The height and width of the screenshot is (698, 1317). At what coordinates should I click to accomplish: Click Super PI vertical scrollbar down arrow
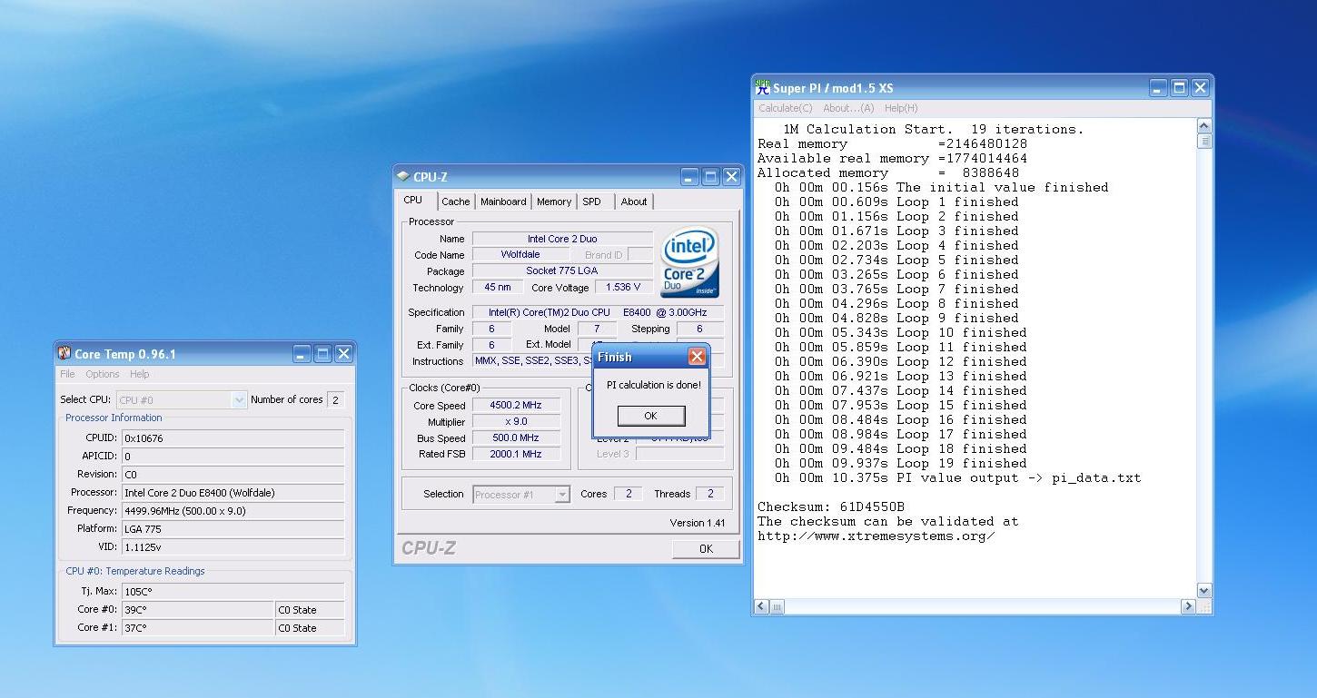tap(1204, 590)
